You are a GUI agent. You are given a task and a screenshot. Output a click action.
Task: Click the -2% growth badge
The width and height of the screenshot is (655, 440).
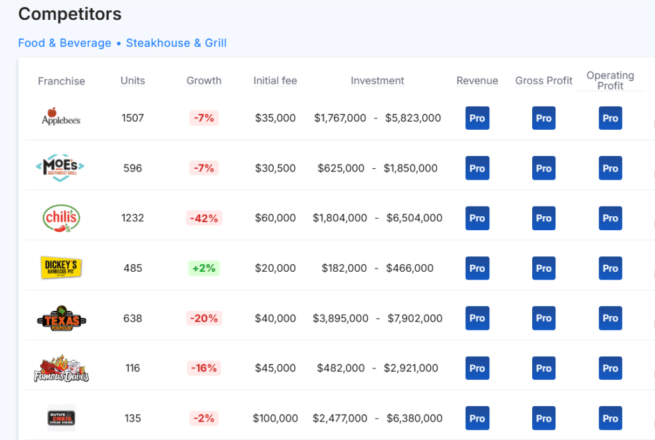204,418
